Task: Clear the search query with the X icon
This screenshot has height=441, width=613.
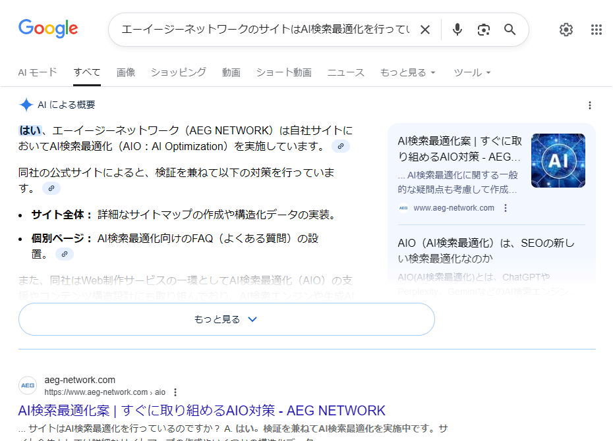Action: pos(425,29)
